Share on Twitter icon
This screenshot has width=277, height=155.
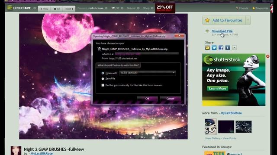tap(214, 48)
